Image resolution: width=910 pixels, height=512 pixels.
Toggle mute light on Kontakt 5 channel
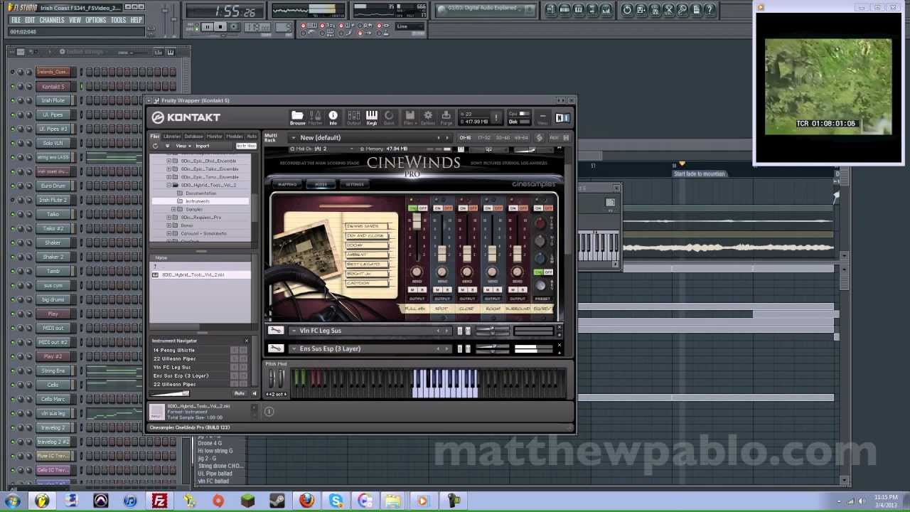(12, 86)
